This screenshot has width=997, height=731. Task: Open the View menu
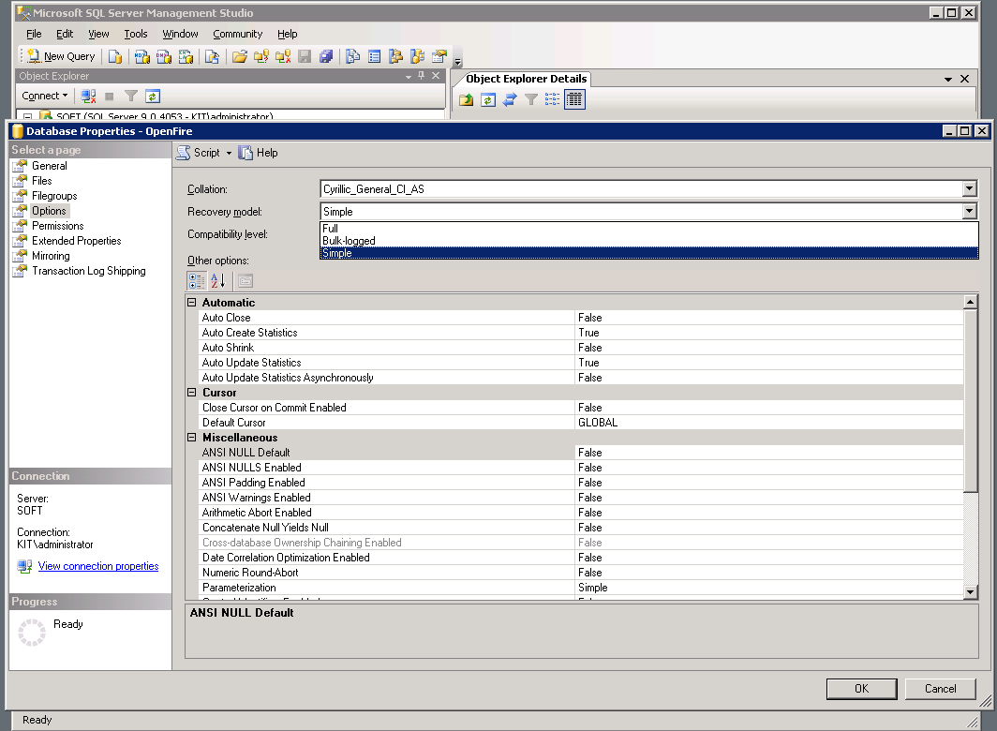click(98, 34)
